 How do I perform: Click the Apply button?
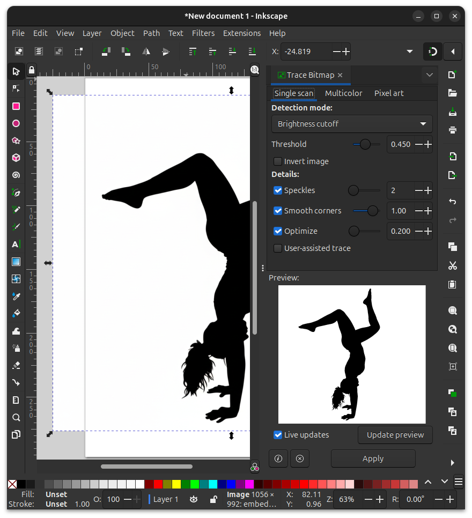373,458
